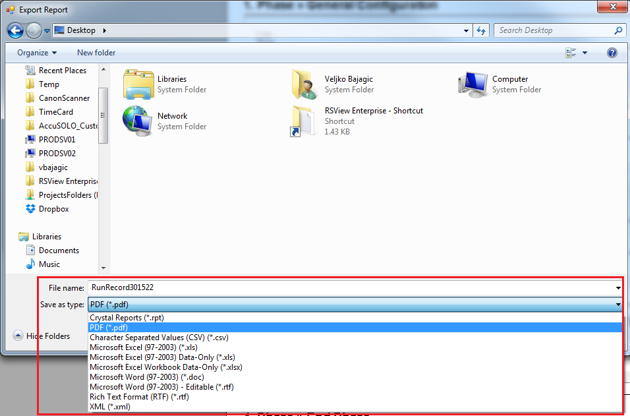Click the Search Desktop box
630x416 pixels.
[x=554, y=30]
